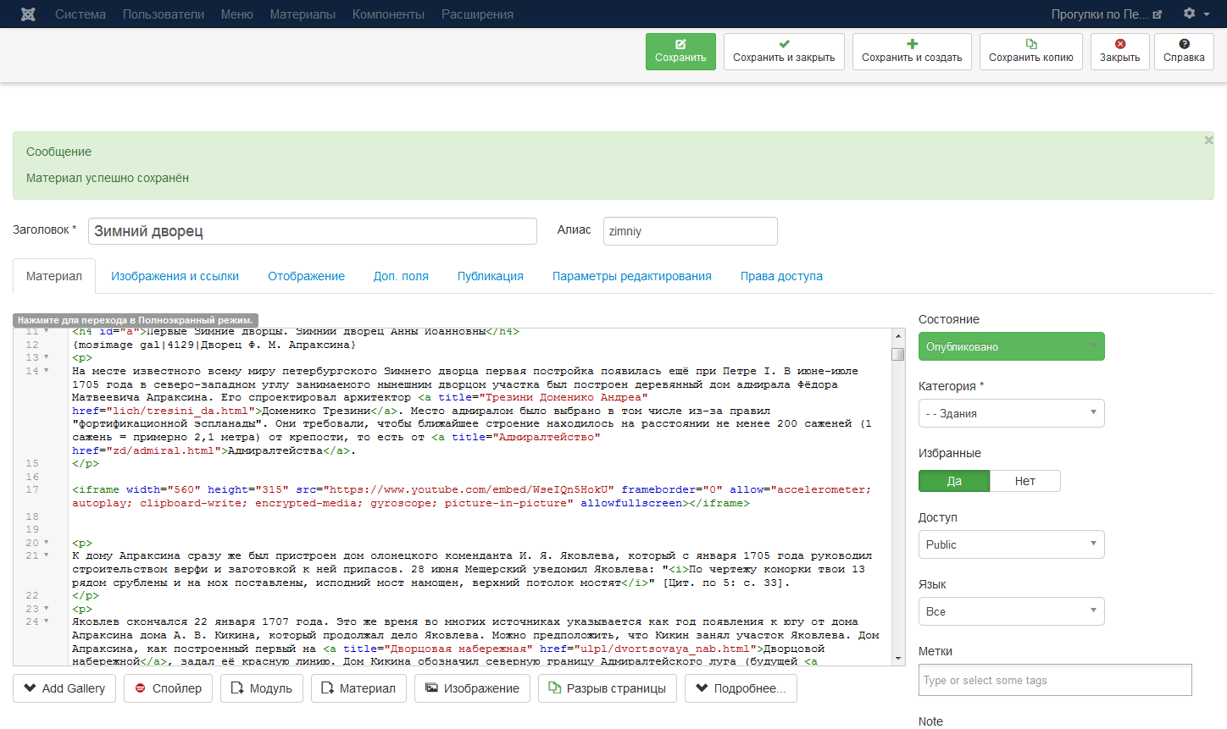Select Да for Избранные

pos(954,481)
